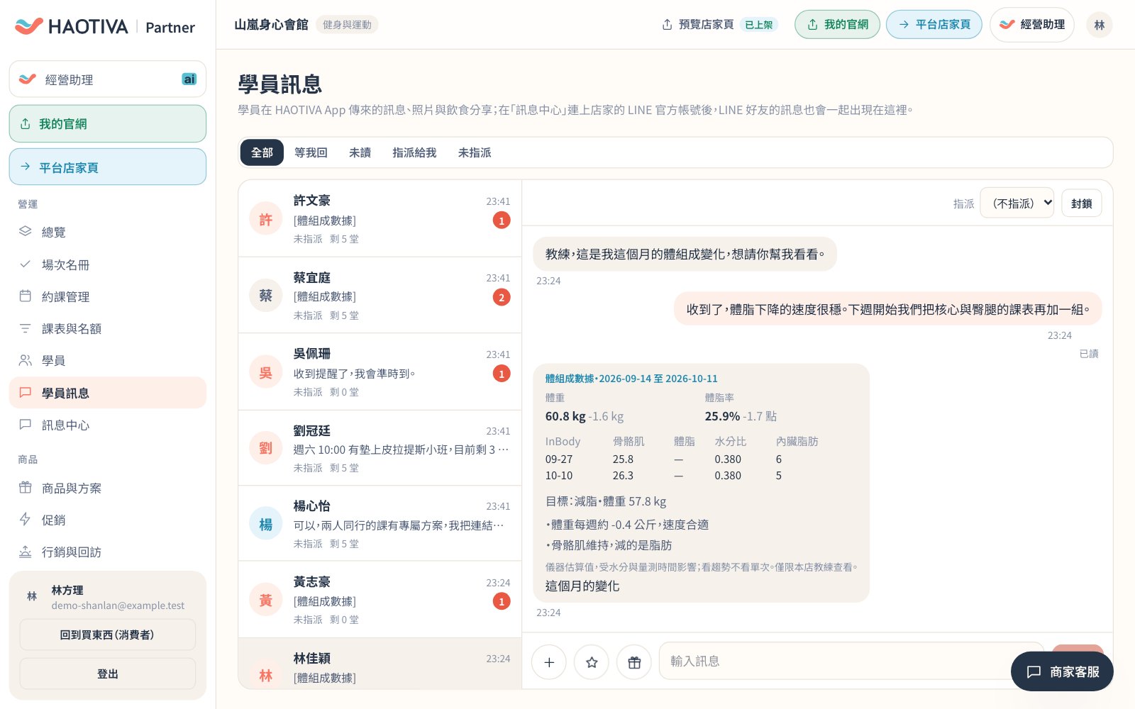The height and width of the screenshot is (709, 1135).
Task: Click the 封鎖 button
Action: pyautogui.click(x=1082, y=203)
